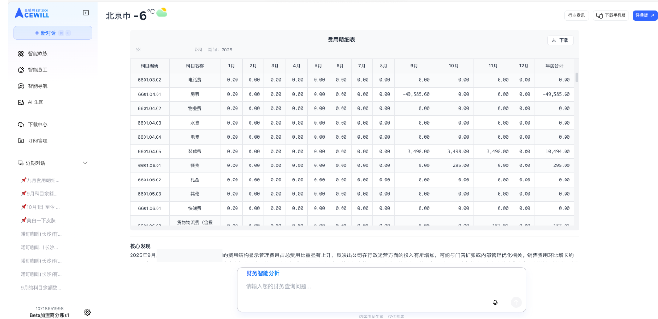Screen dimensions: 658x319
Task: Open 订阅管理 subscription management
Action: [37, 140]
